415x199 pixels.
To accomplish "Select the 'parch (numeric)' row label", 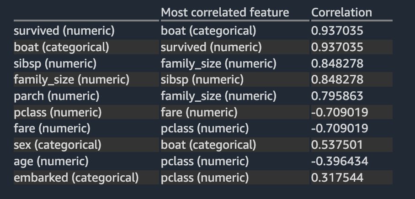I will click(x=56, y=96).
